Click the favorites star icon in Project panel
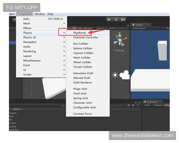 click(138, 105)
